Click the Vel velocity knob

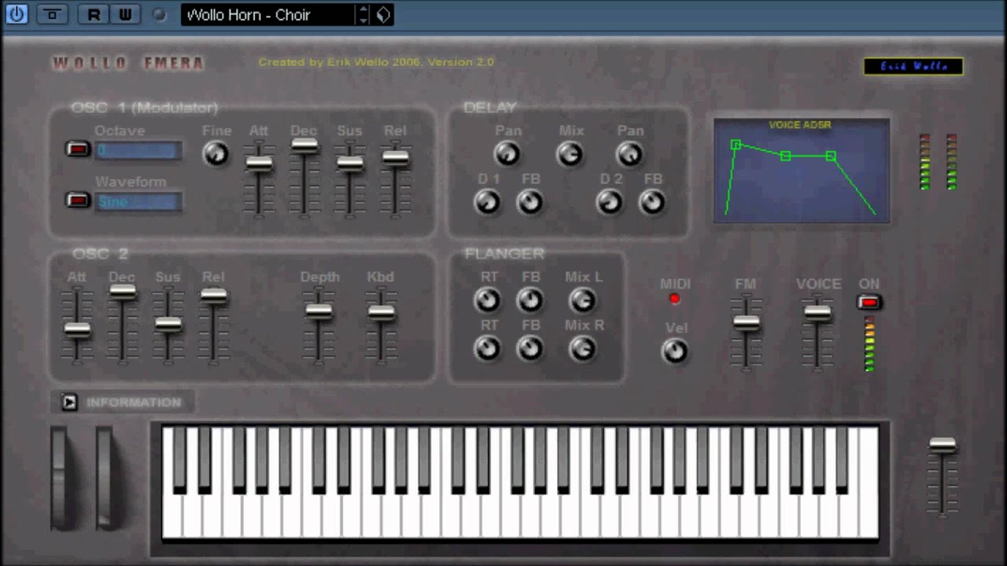point(675,351)
